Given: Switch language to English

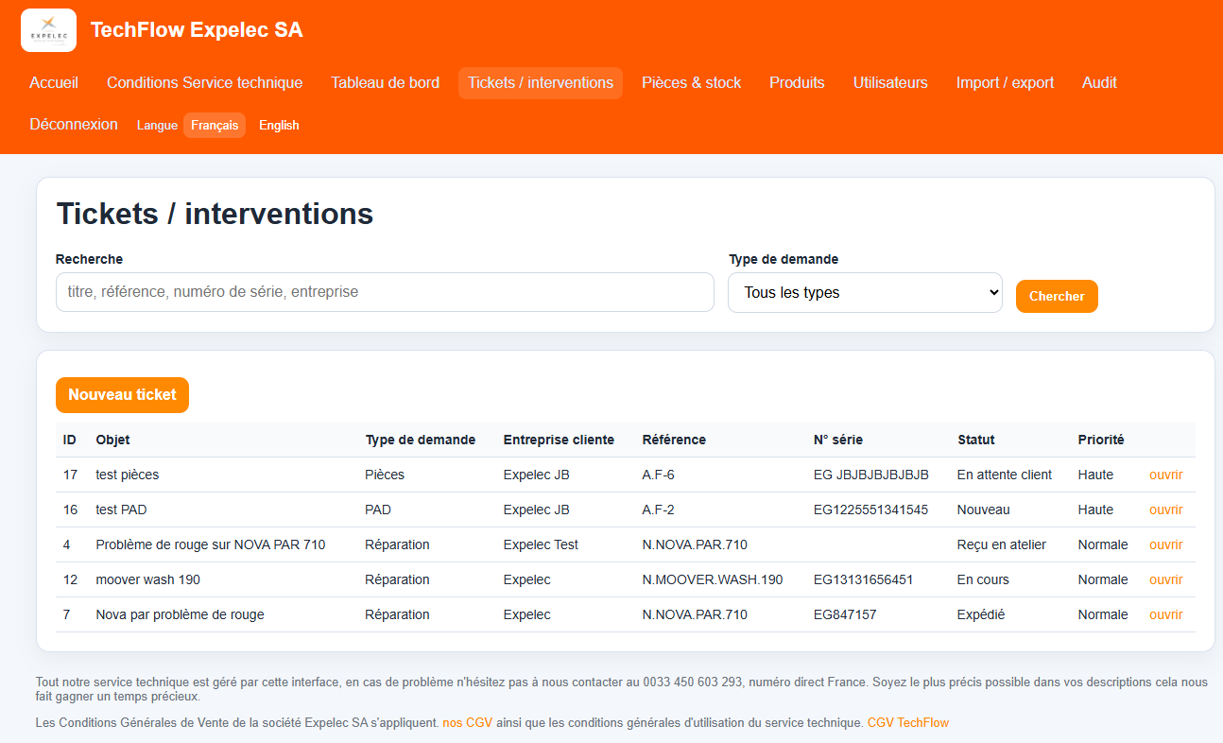Looking at the screenshot, I should click(279, 126).
